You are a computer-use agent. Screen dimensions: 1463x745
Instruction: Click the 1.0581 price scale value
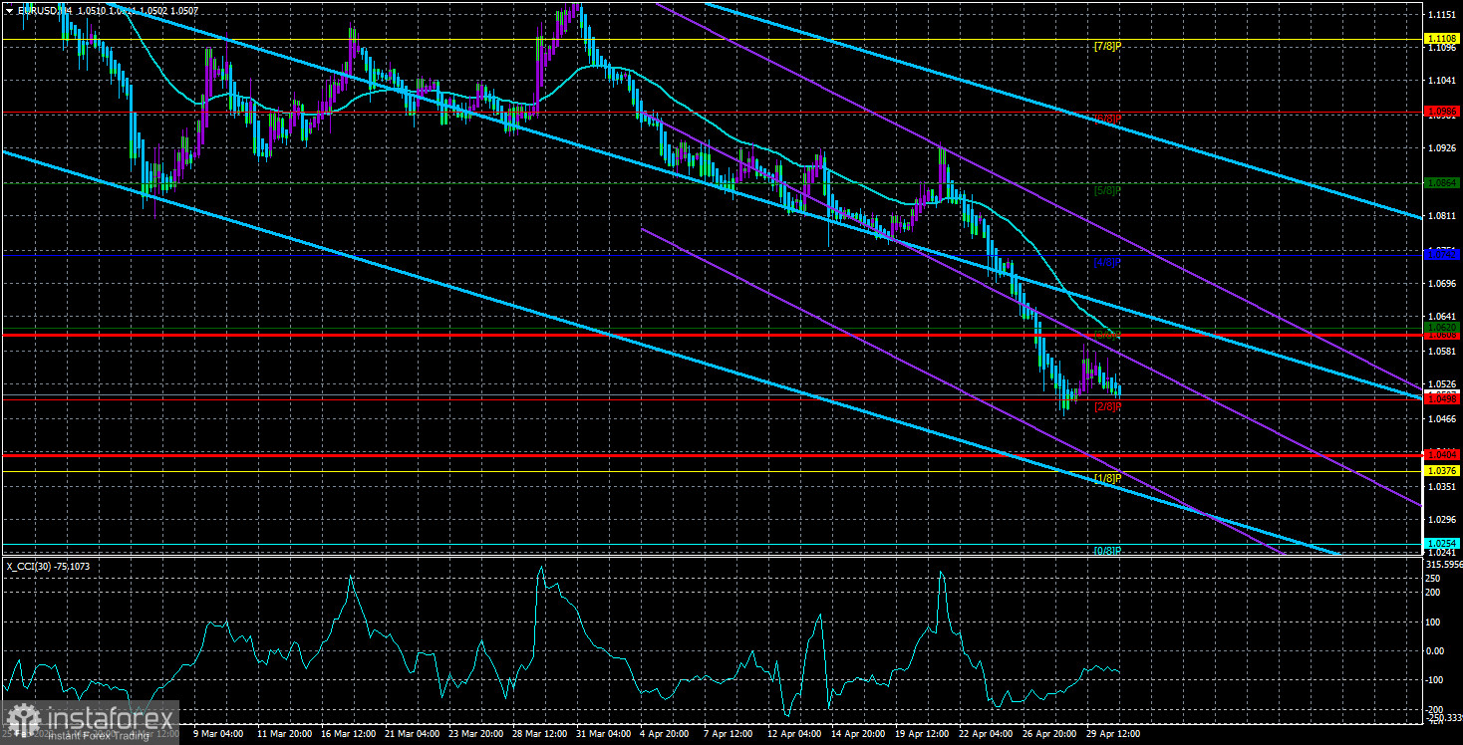pyautogui.click(x=1442, y=351)
